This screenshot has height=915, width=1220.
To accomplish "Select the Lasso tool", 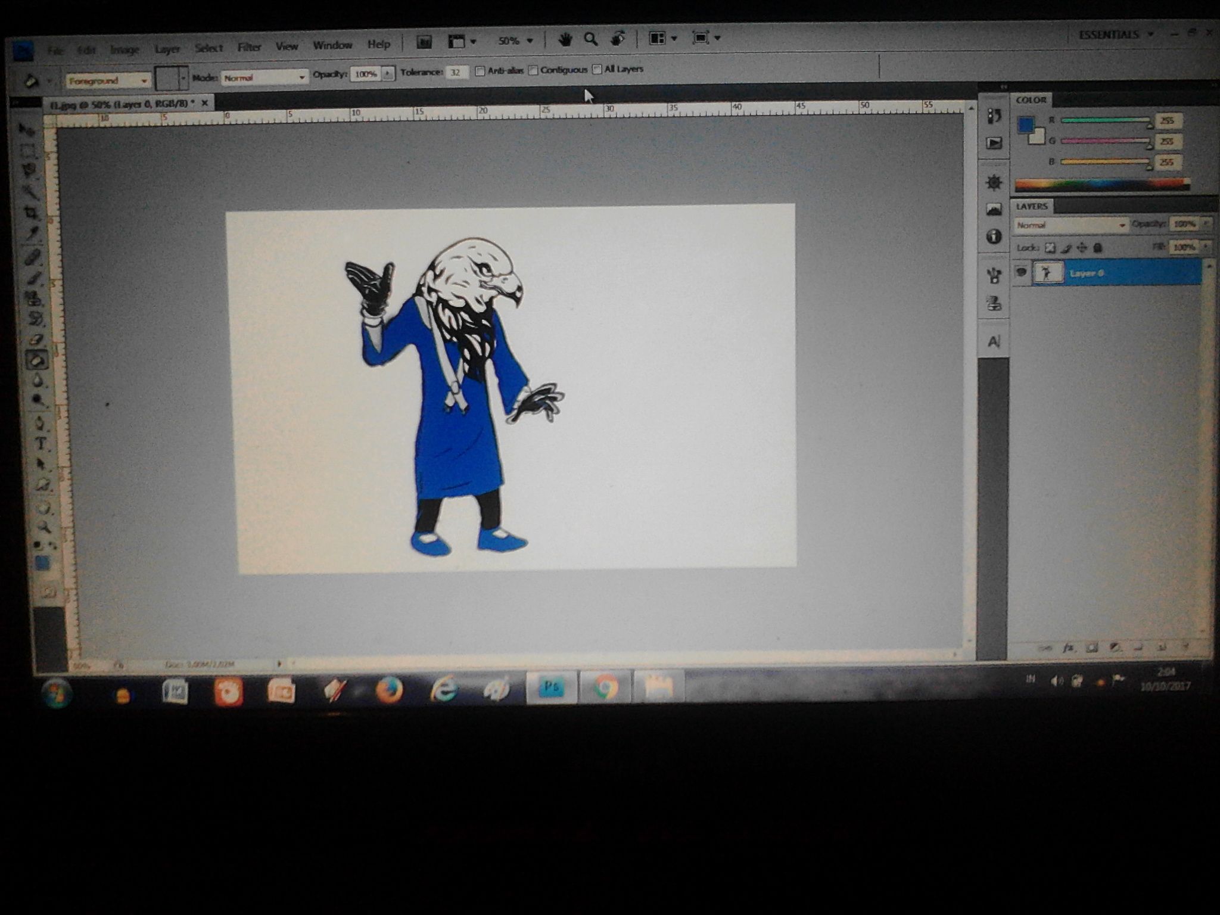I will (x=29, y=171).
